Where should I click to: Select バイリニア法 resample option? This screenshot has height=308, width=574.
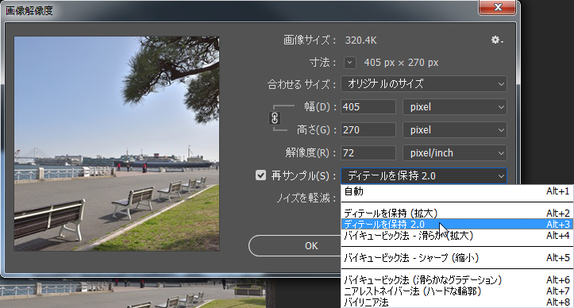coord(457,302)
